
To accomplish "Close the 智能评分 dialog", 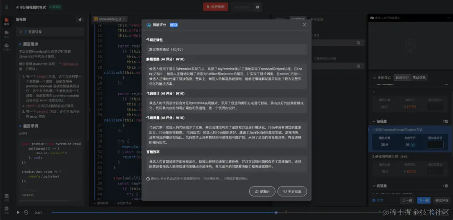I will [304, 25].
